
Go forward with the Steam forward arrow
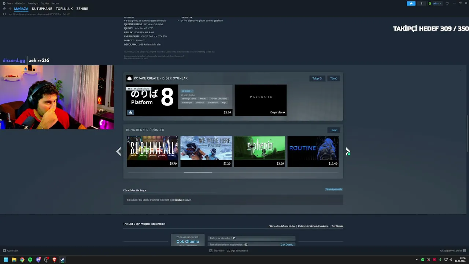[10, 8]
